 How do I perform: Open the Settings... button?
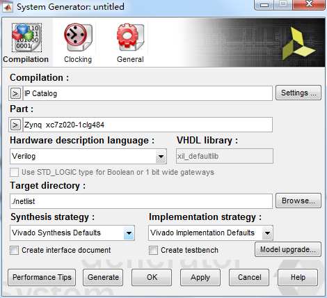click(298, 93)
